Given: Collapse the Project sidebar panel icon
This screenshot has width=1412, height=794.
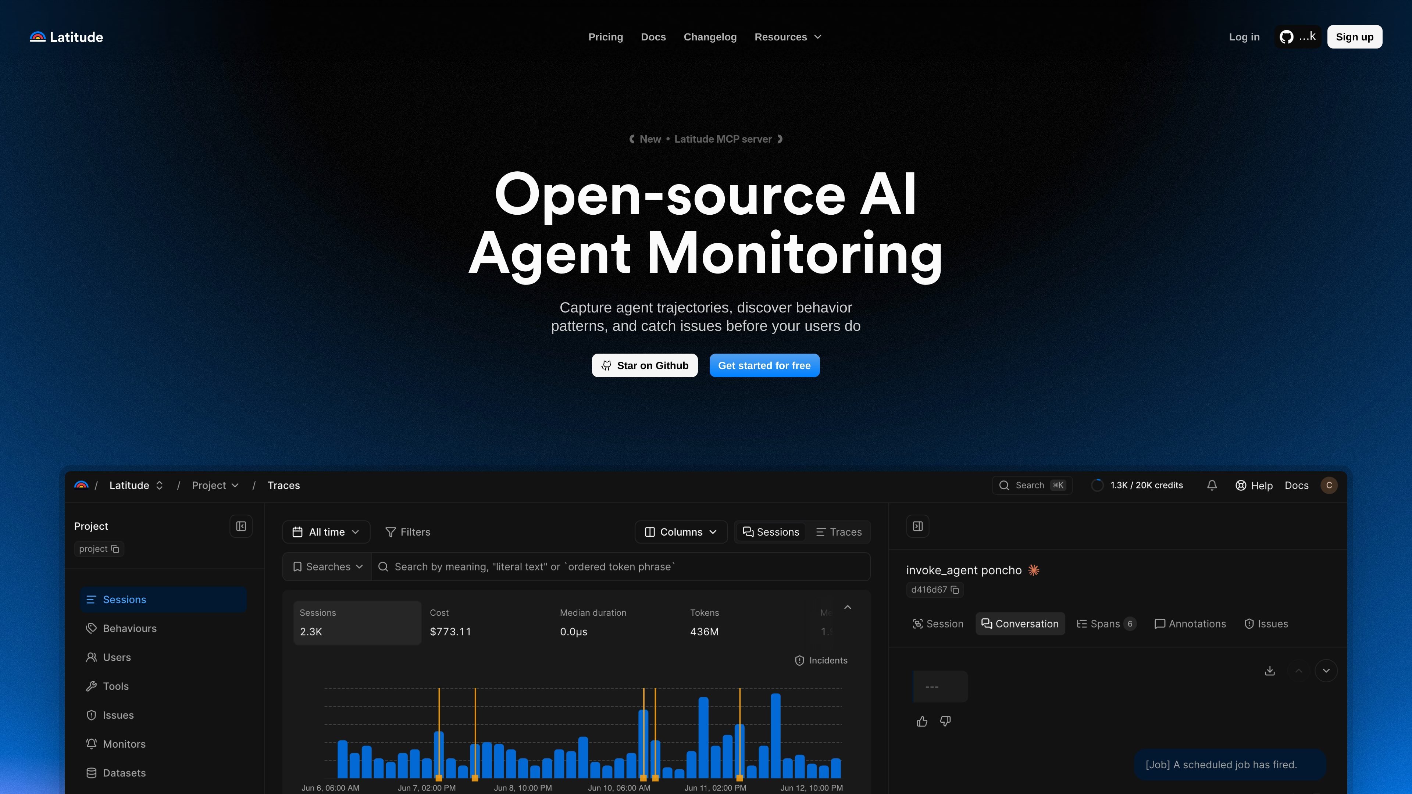Looking at the screenshot, I should 240,526.
